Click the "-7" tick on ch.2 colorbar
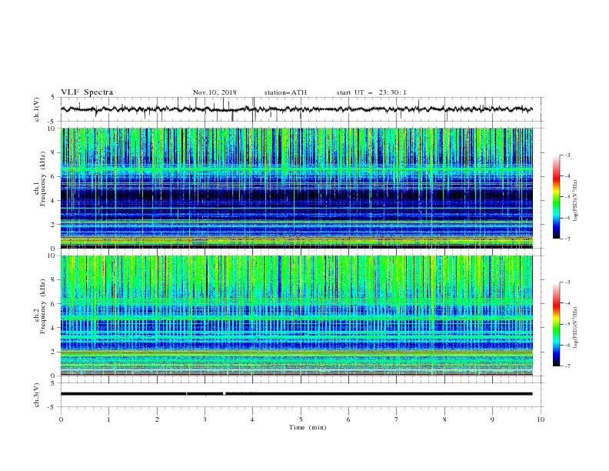The width and height of the screenshot is (609, 471). [567, 366]
